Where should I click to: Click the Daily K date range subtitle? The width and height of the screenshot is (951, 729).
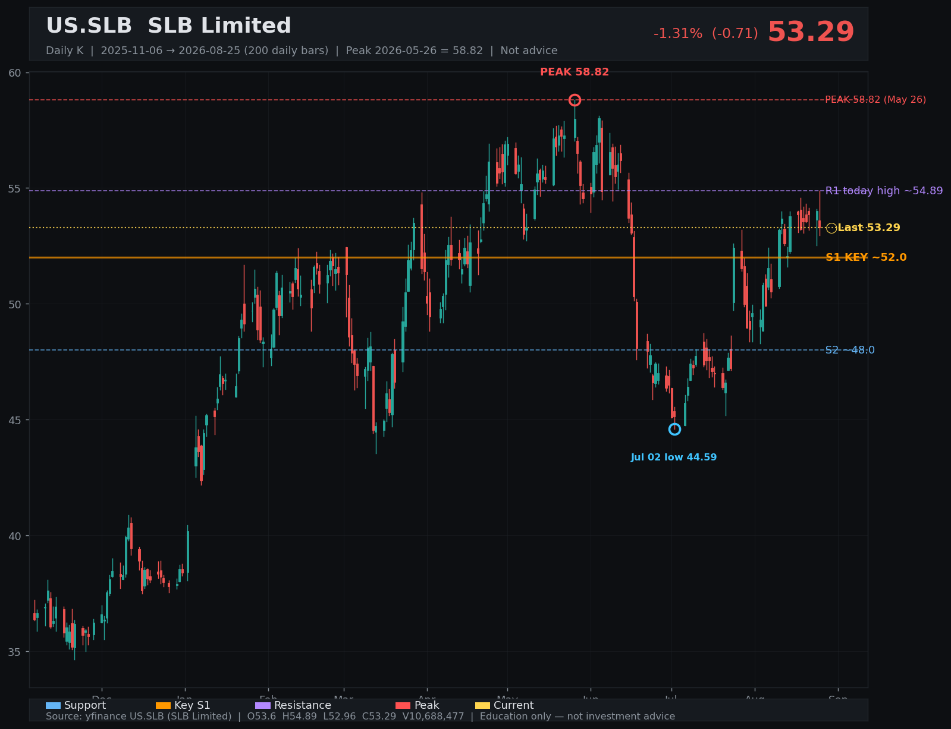click(302, 51)
